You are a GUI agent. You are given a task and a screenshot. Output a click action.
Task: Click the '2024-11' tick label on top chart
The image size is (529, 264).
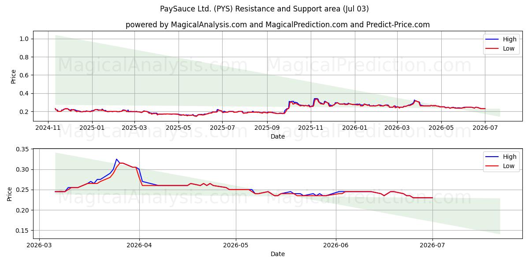(x=48, y=128)
